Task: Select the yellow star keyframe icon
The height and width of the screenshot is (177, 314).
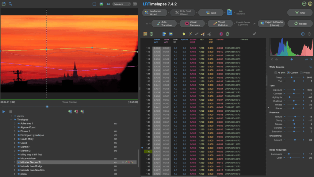Action: (184, 34)
